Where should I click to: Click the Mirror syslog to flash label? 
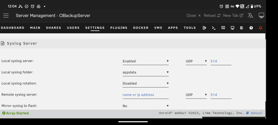pos(19,106)
